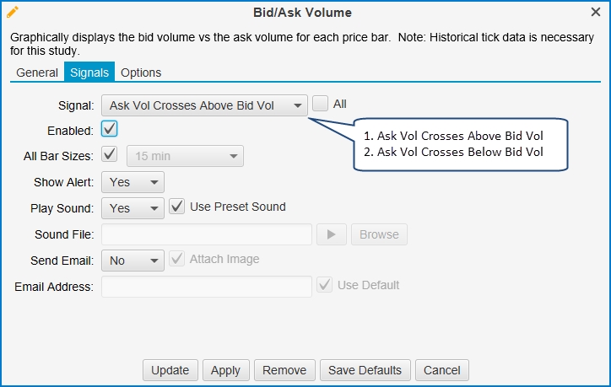
Task: Uncheck the Enabled checkbox
Action: 109,129
